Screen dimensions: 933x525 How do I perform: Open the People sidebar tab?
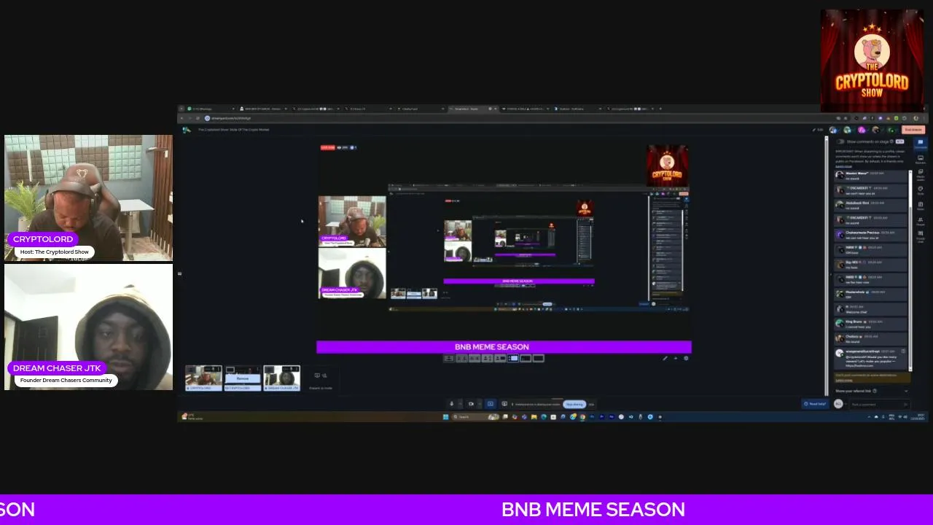click(921, 222)
